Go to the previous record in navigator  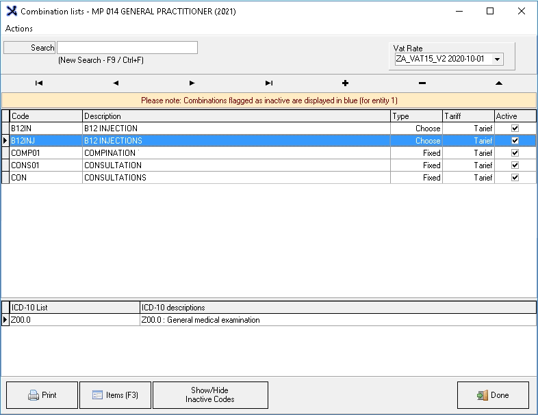point(116,83)
